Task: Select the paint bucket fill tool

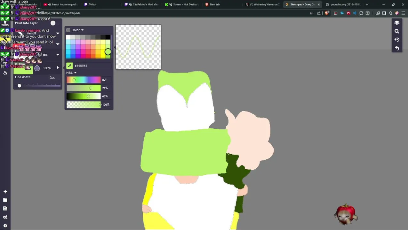Action: click(5, 73)
